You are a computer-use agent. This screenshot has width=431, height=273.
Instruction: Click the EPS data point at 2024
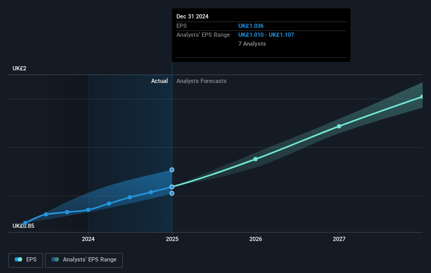coord(88,210)
